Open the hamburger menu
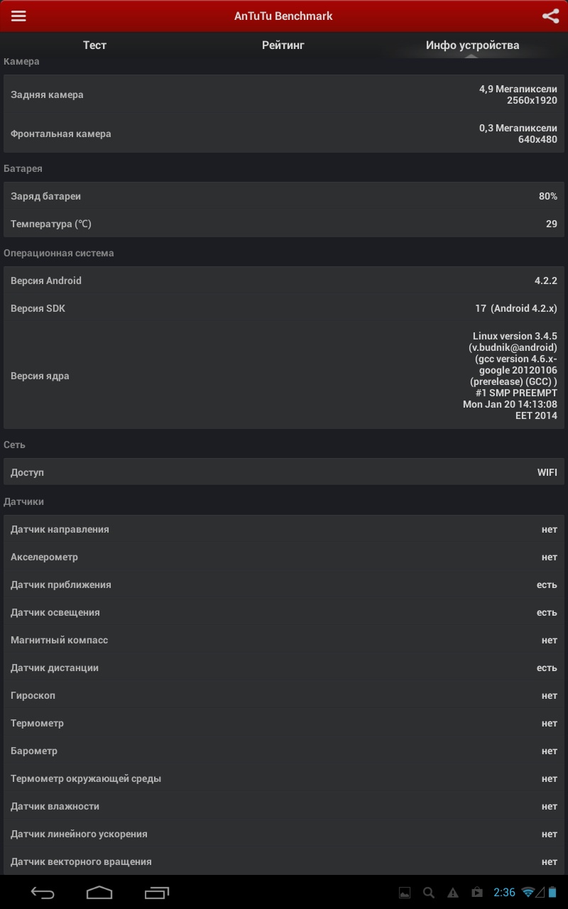This screenshot has height=909, width=568. click(x=18, y=16)
